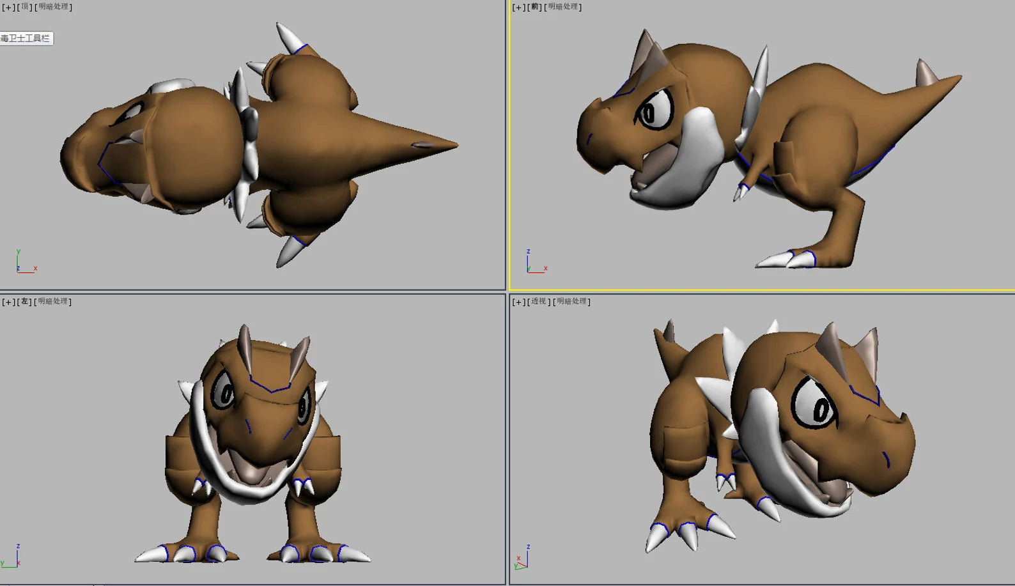
Task: Open the [+] menu of the Left (左) viewport
Action: pyautogui.click(x=8, y=302)
